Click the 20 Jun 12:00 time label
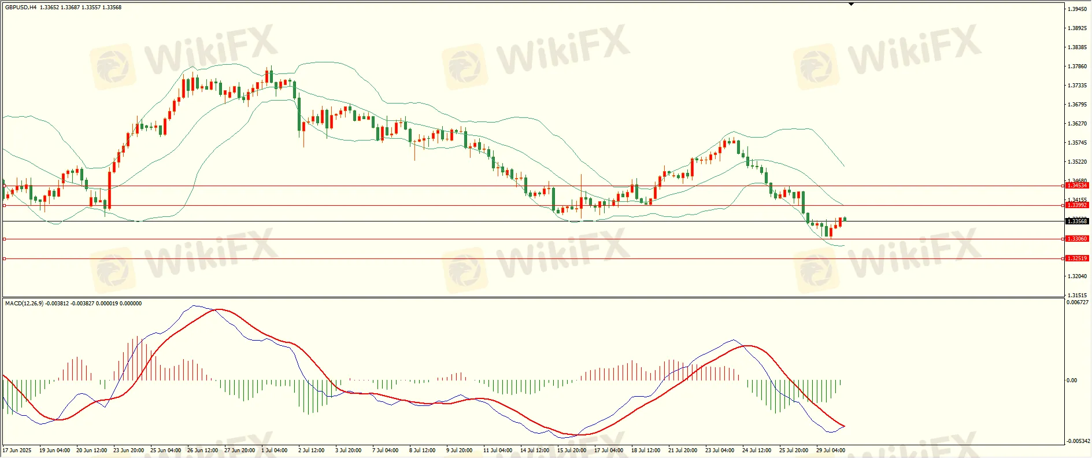 91,450
